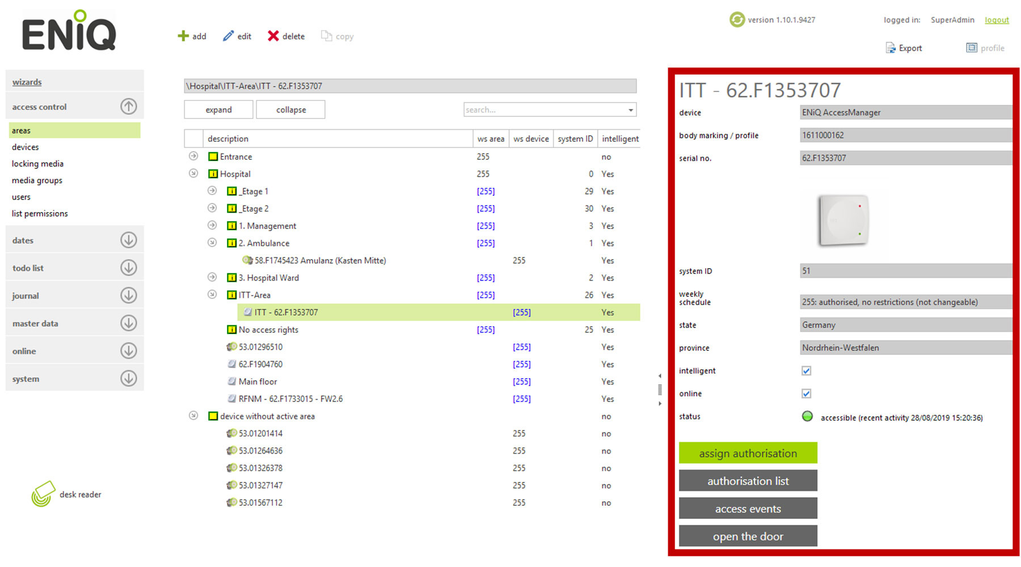Viewport: 1021px width, 567px height.
Task: Expand the dates sidebar section
Action: coord(129,240)
